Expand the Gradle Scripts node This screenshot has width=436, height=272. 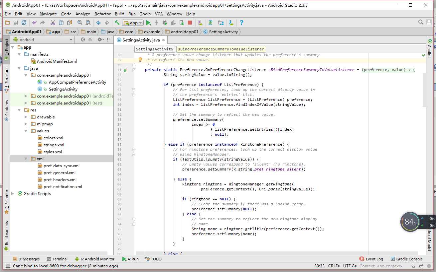(x=13, y=193)
